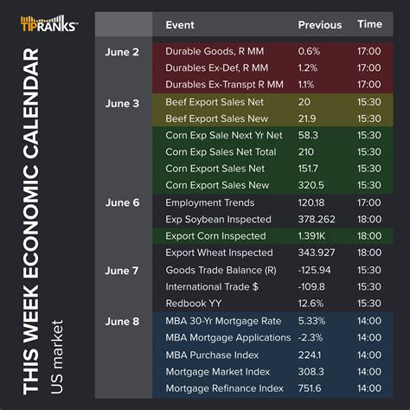Select the Goods Trade Balance (R) event
This screenshot has height=410, width=410.
click(x=221, y=270)
